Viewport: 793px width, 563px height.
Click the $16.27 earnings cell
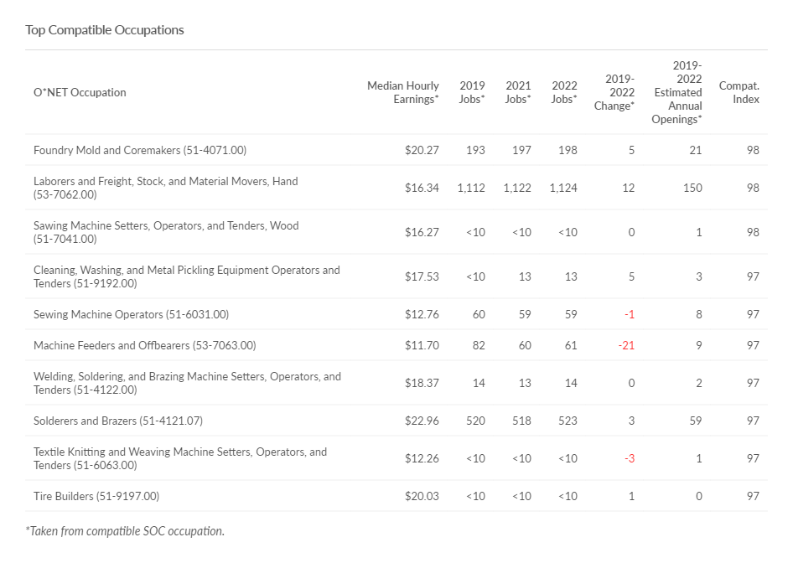coord(422,232)
